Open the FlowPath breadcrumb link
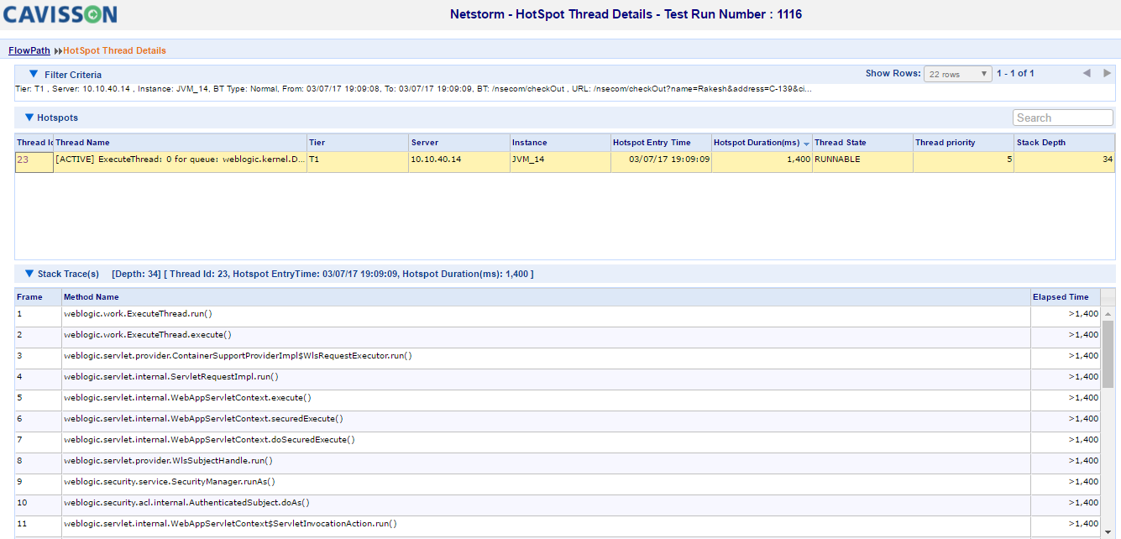Screen dimensions: 1121x539 (x=29, y=50)
